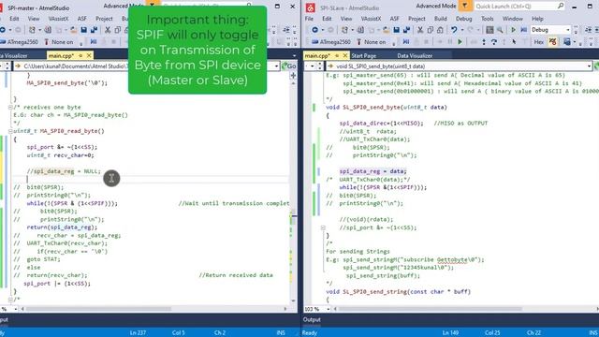This screenshot has height=337, width=599.
Task: Open VAssistX menu in SPI-Slave window
Action: (371, 19)
